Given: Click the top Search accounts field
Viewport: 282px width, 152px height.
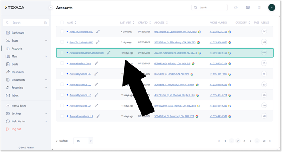Looking at the screenshot, I should coord(209,8).
